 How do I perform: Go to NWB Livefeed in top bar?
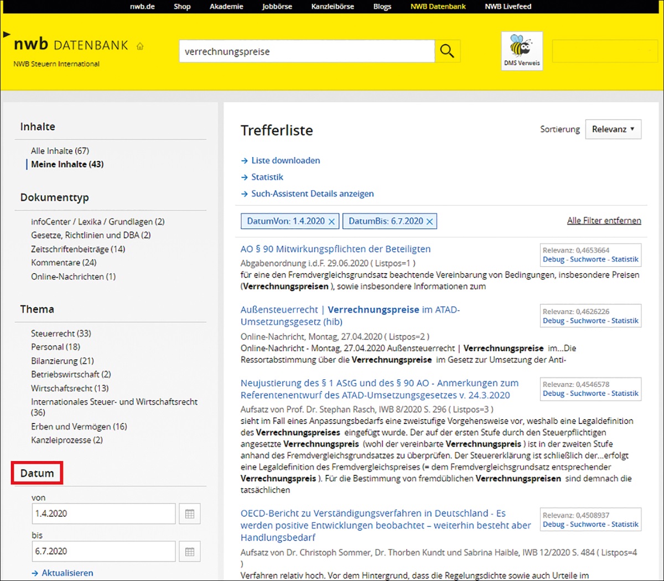507,7
